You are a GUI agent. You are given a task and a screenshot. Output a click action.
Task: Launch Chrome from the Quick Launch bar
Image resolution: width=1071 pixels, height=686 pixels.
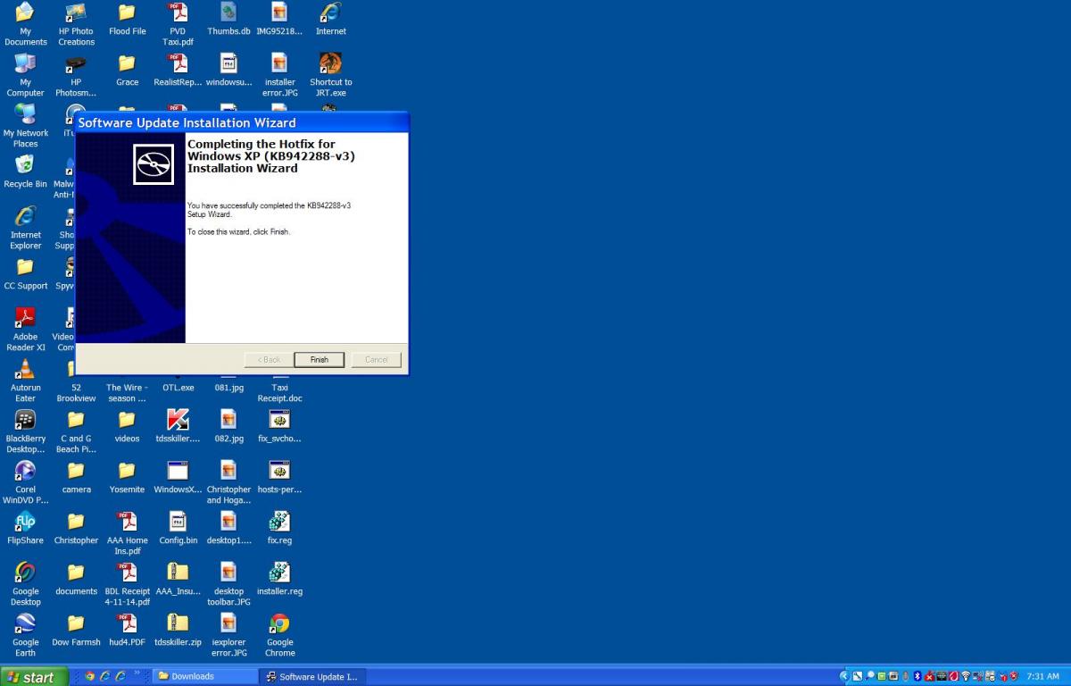90,676
